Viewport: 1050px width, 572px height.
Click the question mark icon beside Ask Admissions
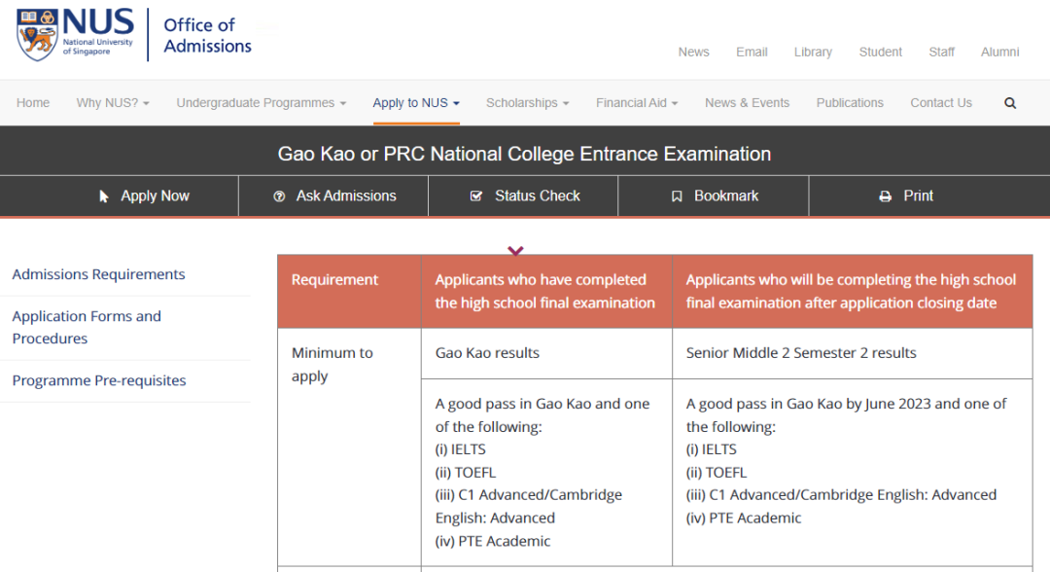point(279,197)
